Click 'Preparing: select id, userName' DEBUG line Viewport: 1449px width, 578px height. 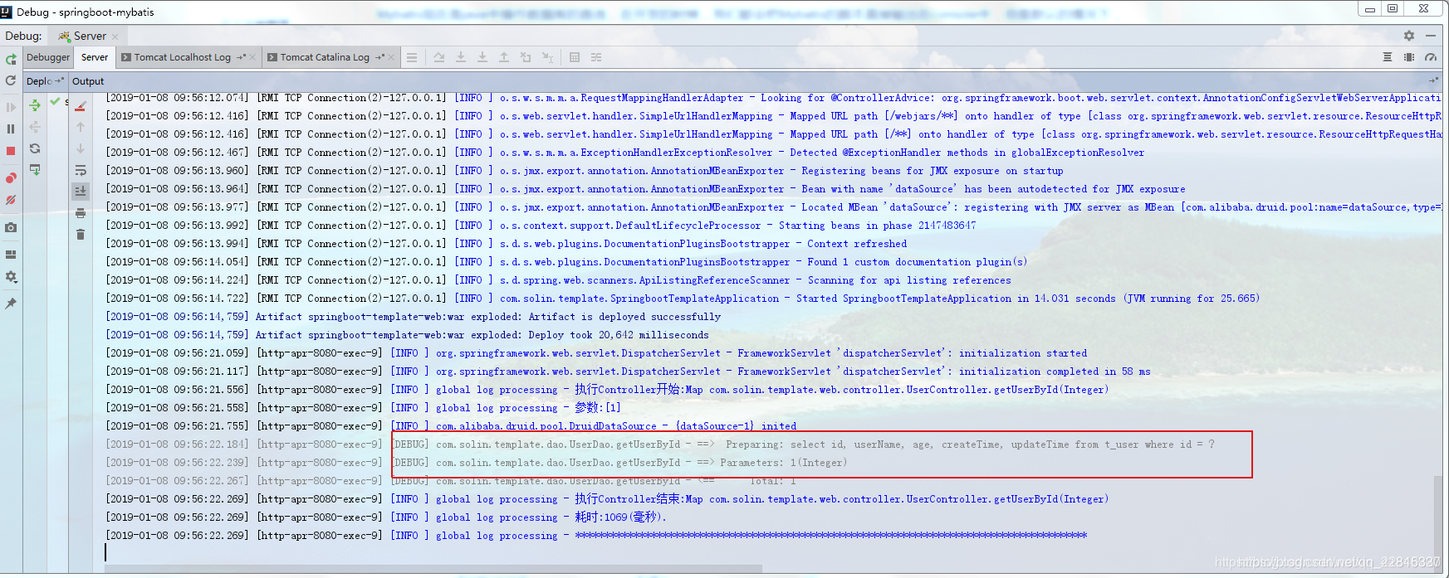[x=660, y=444]
